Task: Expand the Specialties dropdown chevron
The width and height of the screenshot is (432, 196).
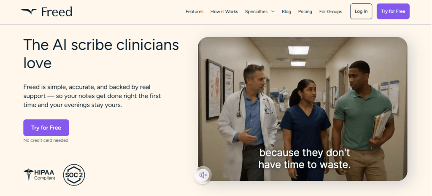Action: pyautogui.click(x=273, y=12)
